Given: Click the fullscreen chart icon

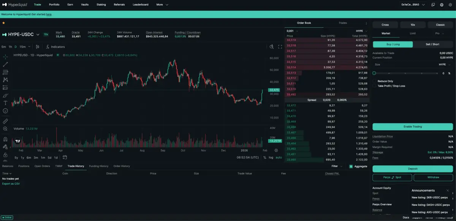Looking at the screenshot, I should point(280,47).
